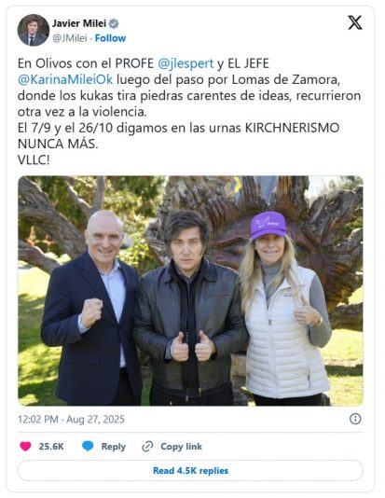Click the VLLC! line in the tweet
The width and height of the screenshot is (385, 498).
(x=34, y=160)
